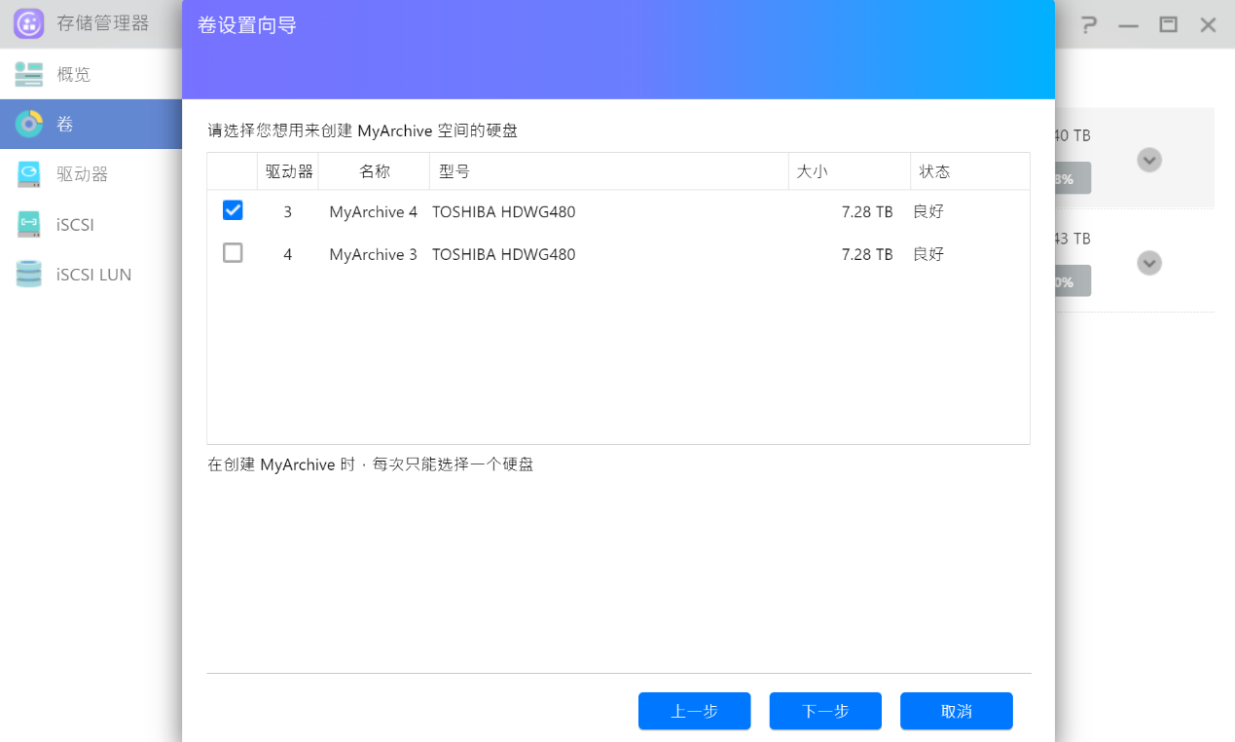Viewport: 1235px width, 742px height.
Task: Click the 卷 volume pie icon
Action: click(x=28, y=124)
